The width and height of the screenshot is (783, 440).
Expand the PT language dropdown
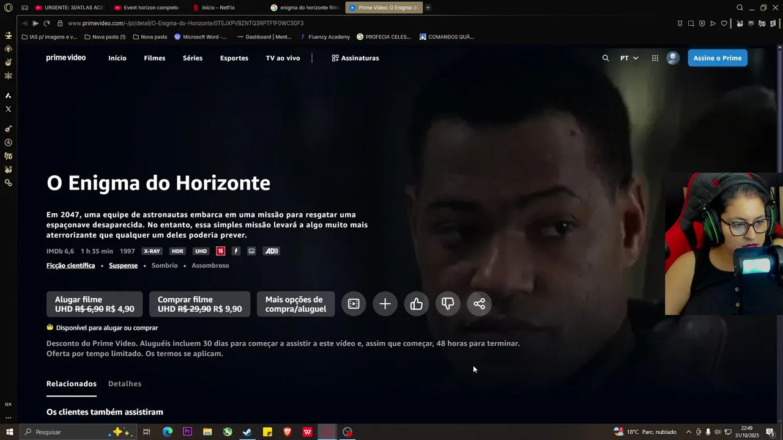pos(629,58)
